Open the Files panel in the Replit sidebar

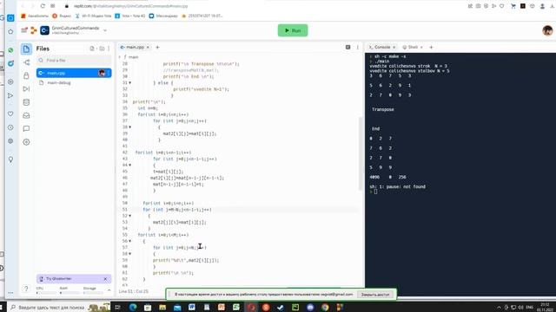(26, 49)
